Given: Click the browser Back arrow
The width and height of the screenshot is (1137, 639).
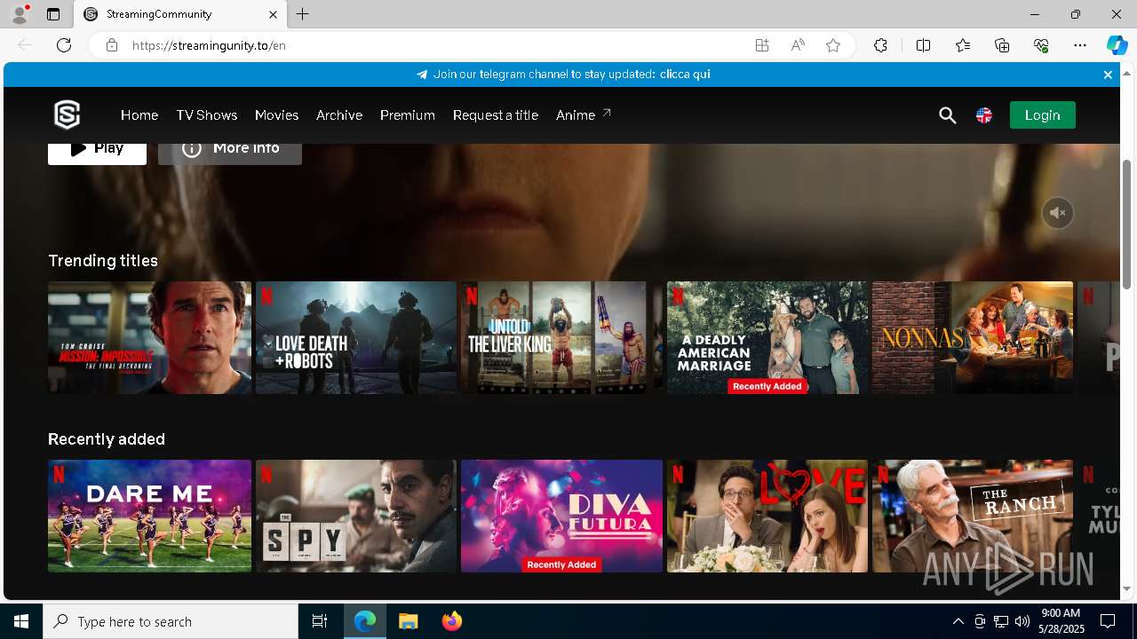Looking at the screenshot, I should 25,45.
